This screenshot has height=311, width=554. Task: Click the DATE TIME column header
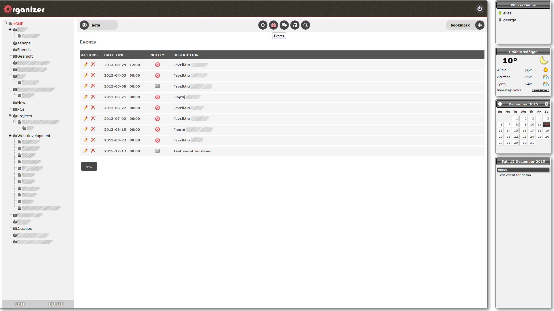[114, 55]
